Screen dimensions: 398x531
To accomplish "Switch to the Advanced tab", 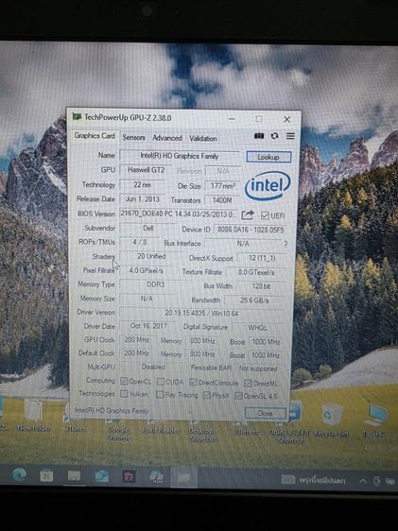I will point(167,138).
